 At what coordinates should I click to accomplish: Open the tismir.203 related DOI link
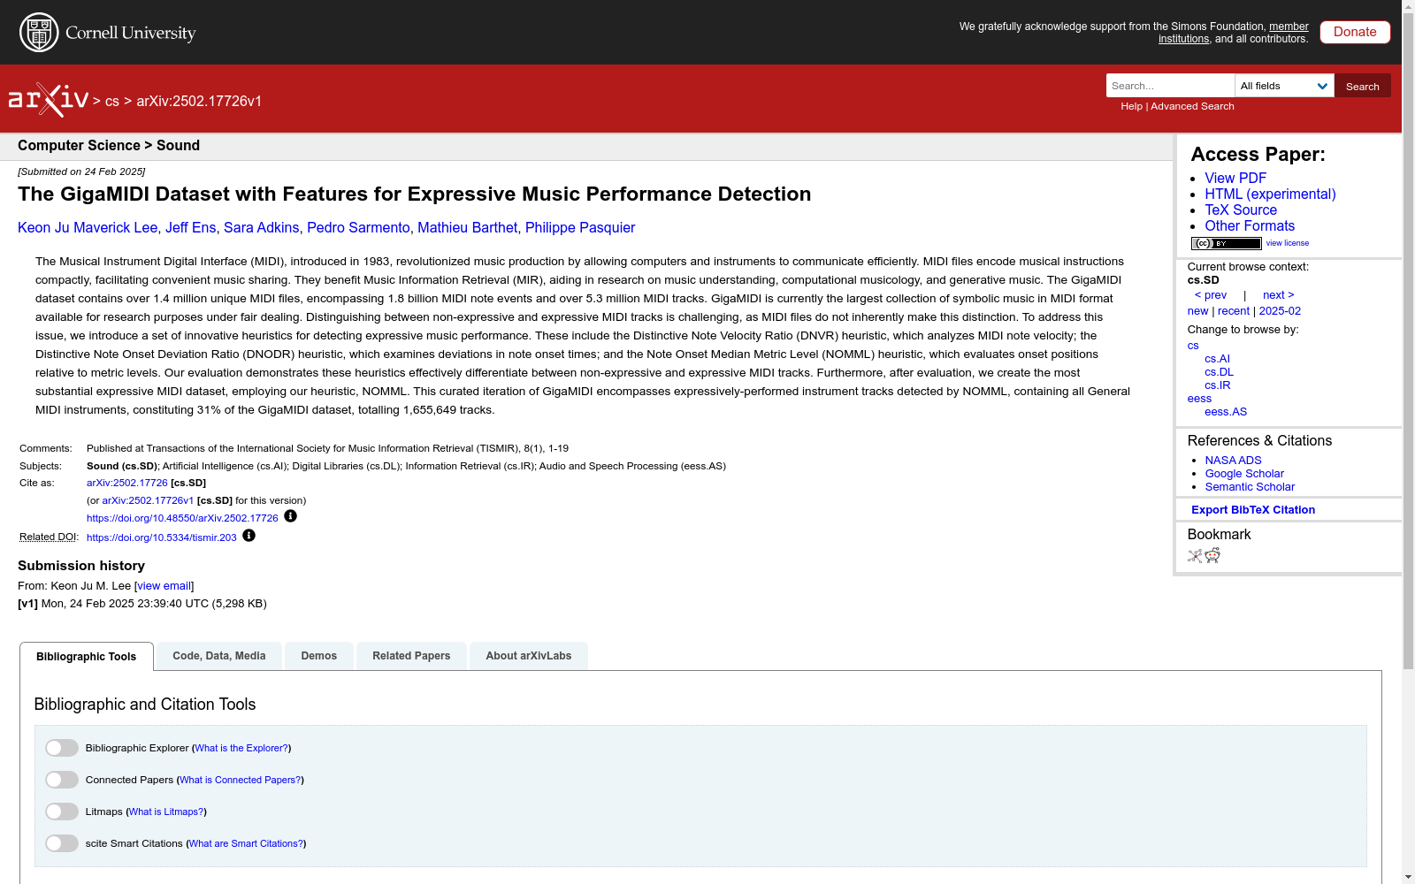pyautogui.click(x=162, y=537)
